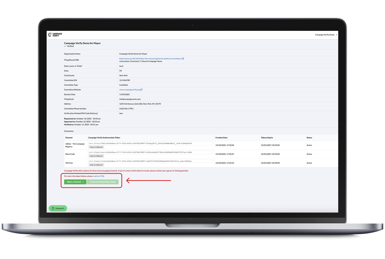Click the 10DLC authorization token field
This screenshot has height=259, width=385.
tap(151, 143)
